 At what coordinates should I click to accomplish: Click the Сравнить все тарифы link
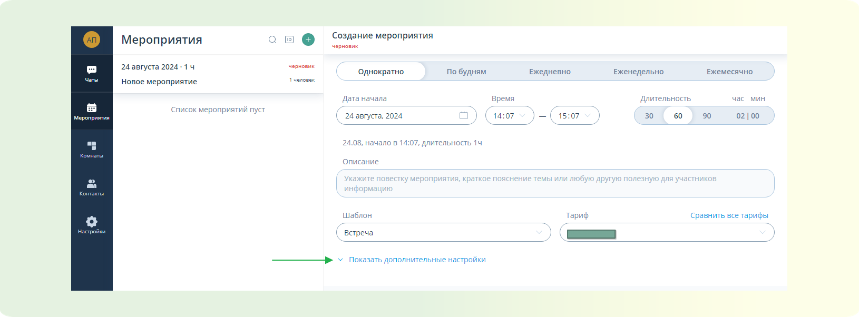pos(729,215)
